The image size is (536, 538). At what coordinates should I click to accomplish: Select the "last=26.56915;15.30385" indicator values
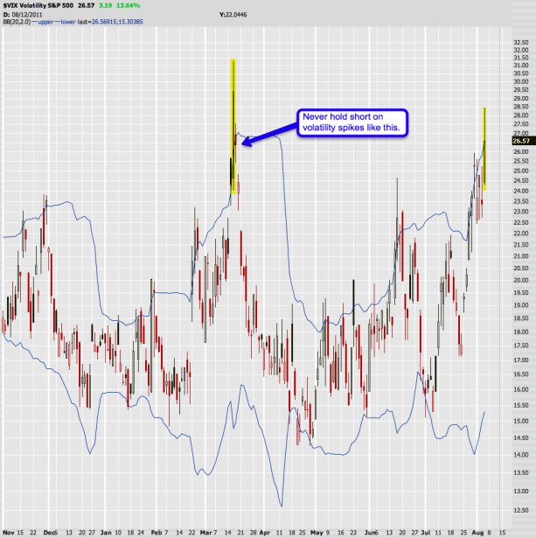[110, 22]
